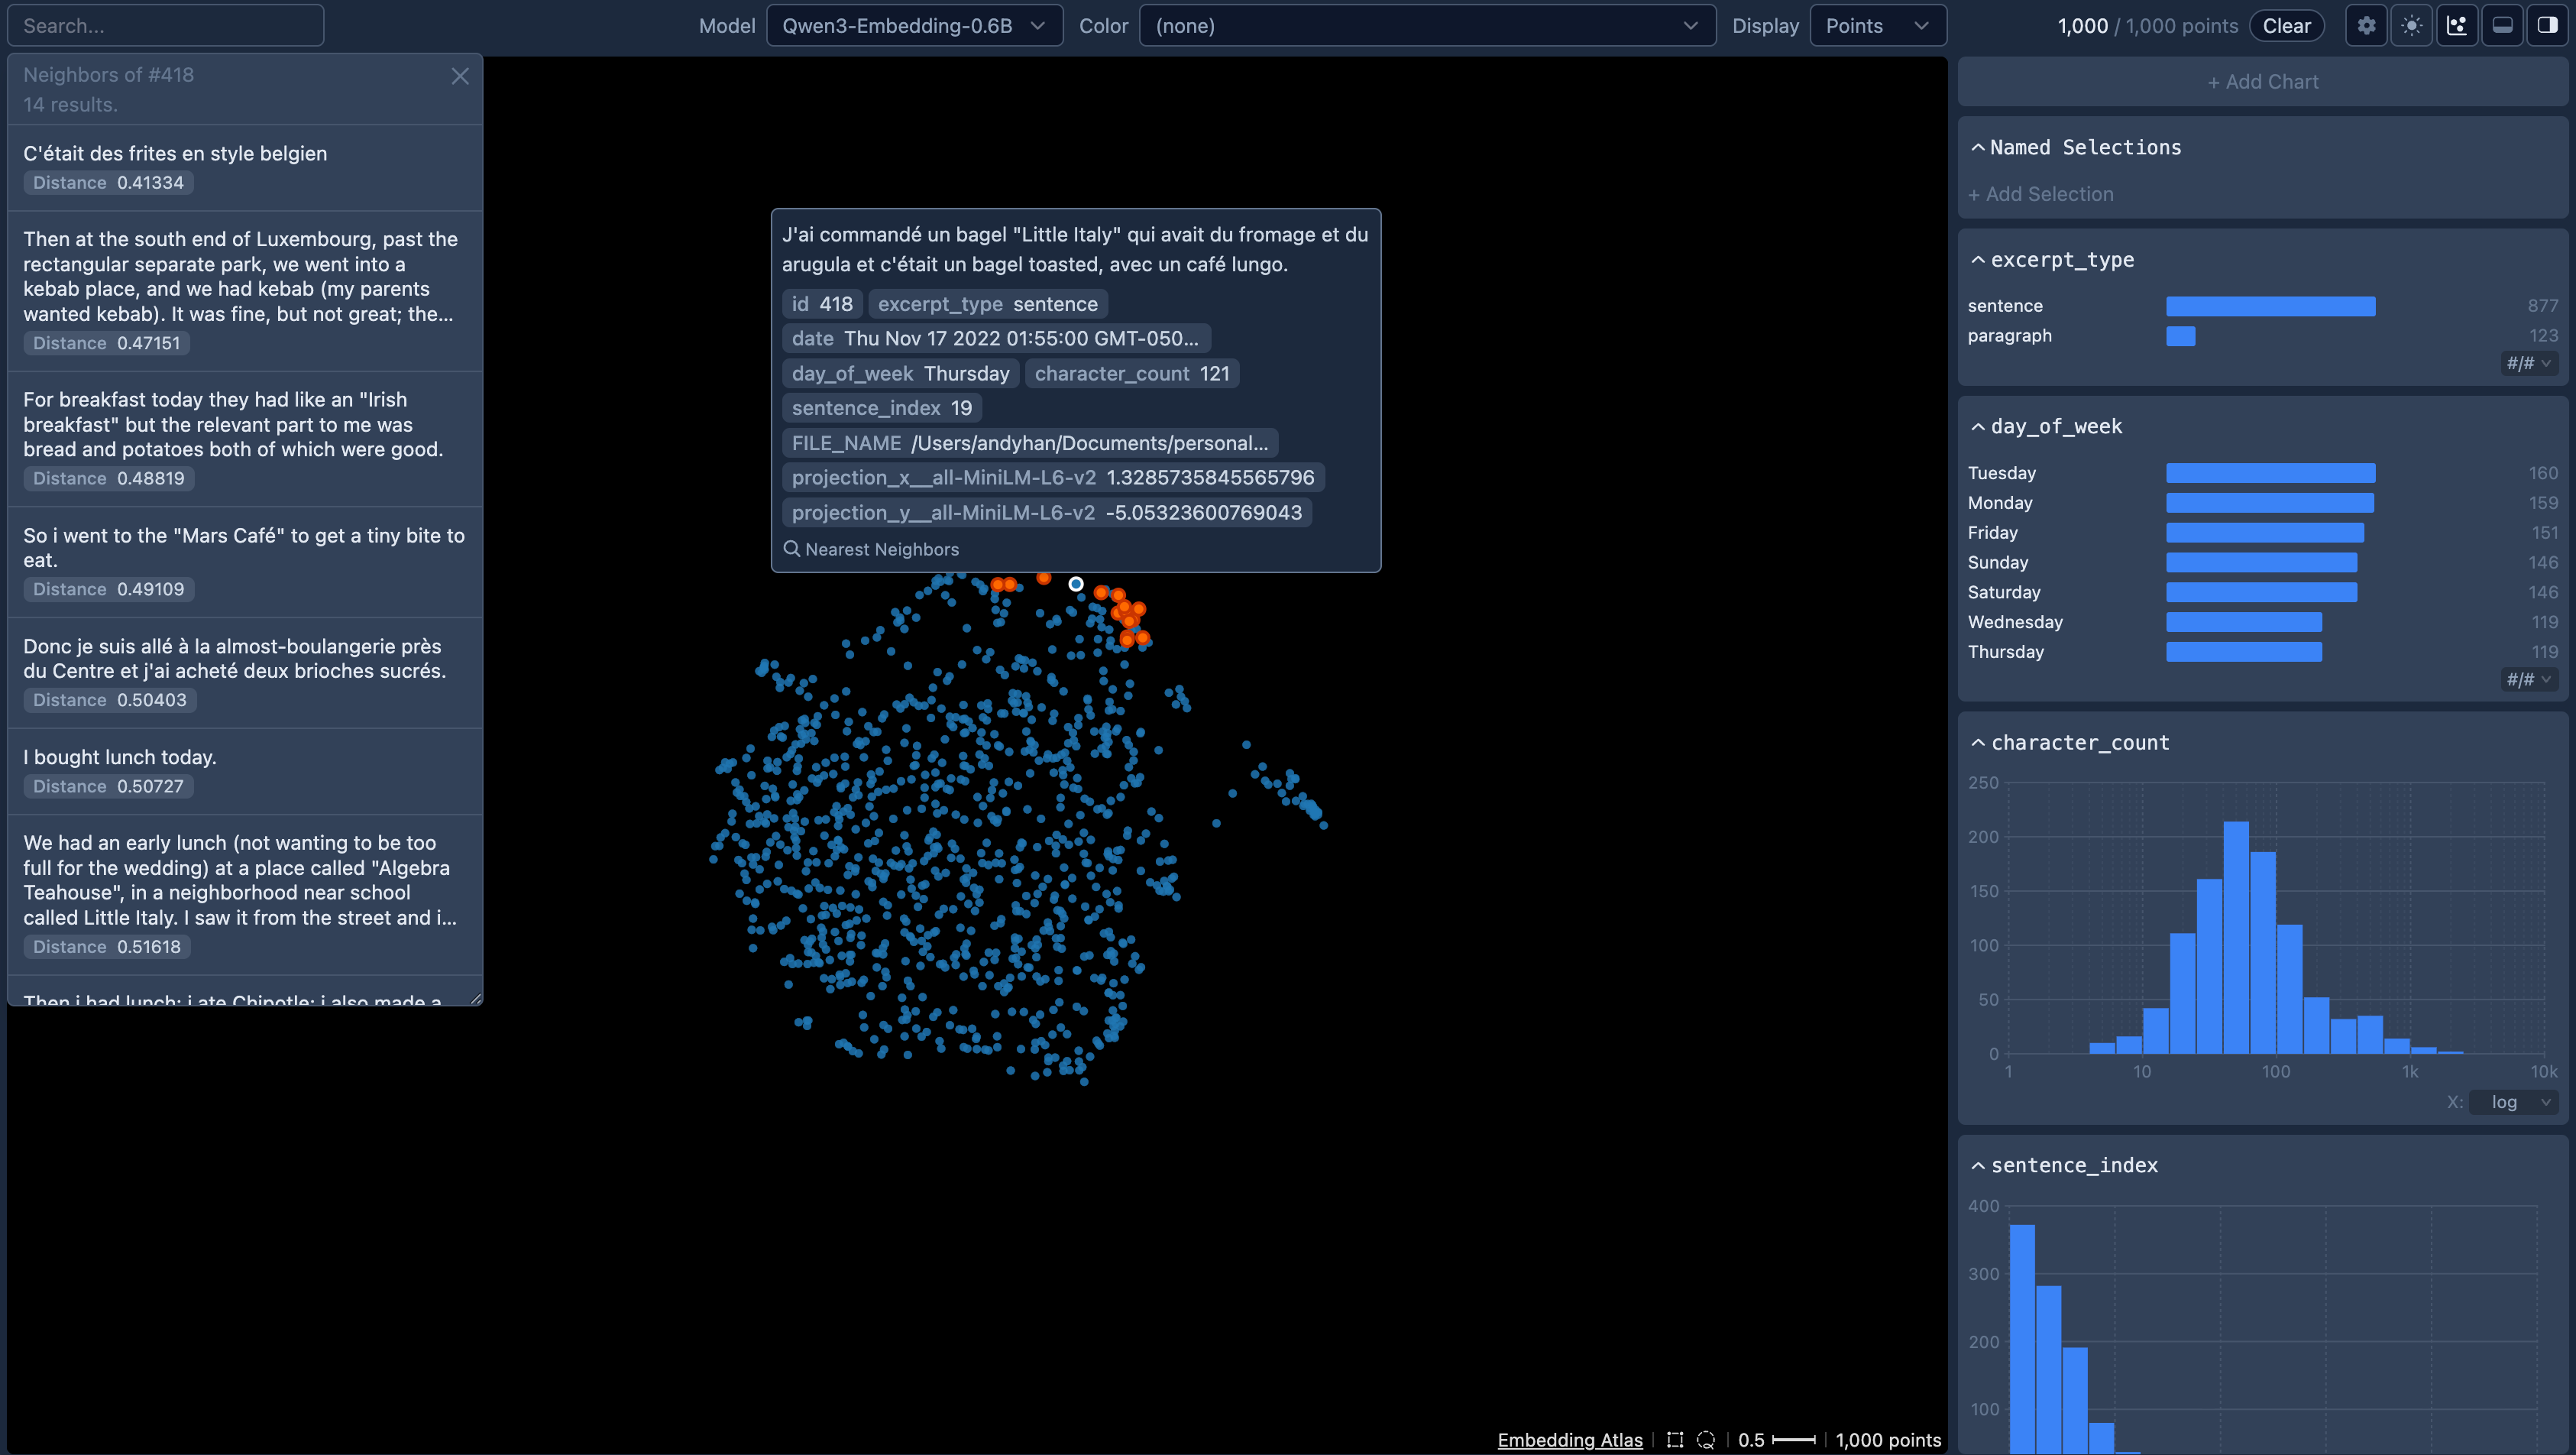This screenshot has height=1455, width=2576.
Task: Click the Nearest Neighbors search option
Action: click(x=871, y=549)
